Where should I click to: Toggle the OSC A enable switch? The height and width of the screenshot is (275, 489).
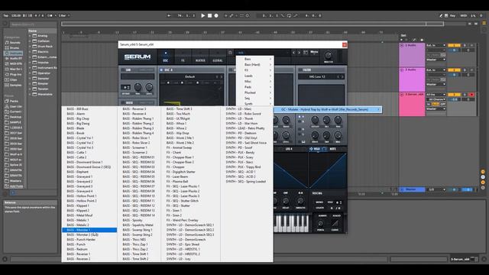point(161,70)
